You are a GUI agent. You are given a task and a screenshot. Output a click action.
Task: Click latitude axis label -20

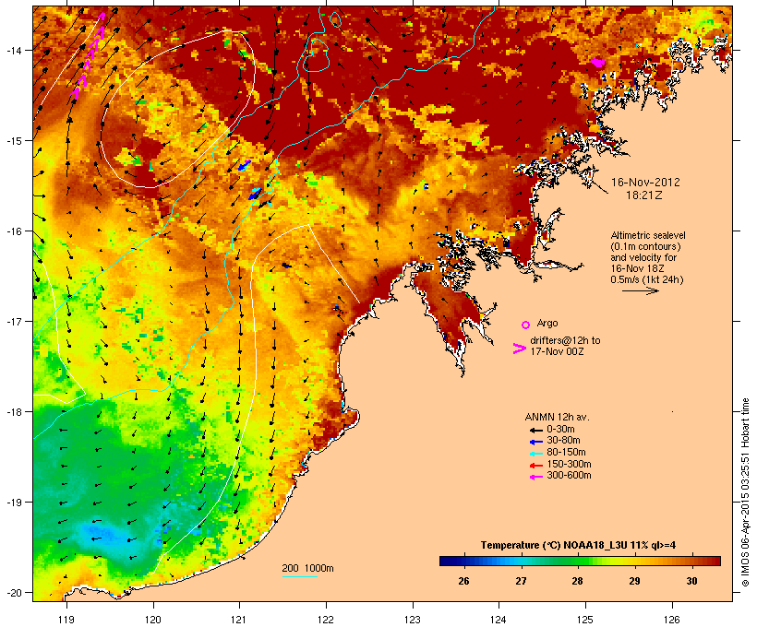click(x=14, y=592)
